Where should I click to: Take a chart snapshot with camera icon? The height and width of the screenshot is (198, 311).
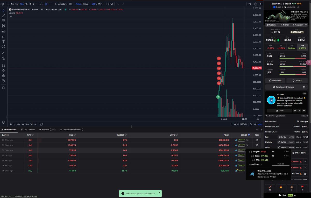point(260,4)
